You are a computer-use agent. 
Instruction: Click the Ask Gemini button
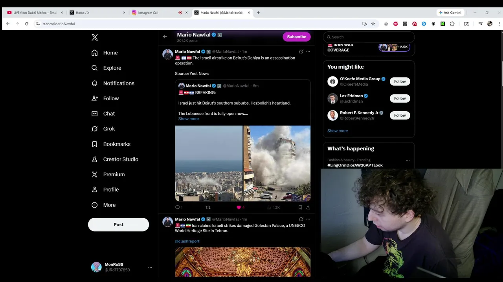450,13
